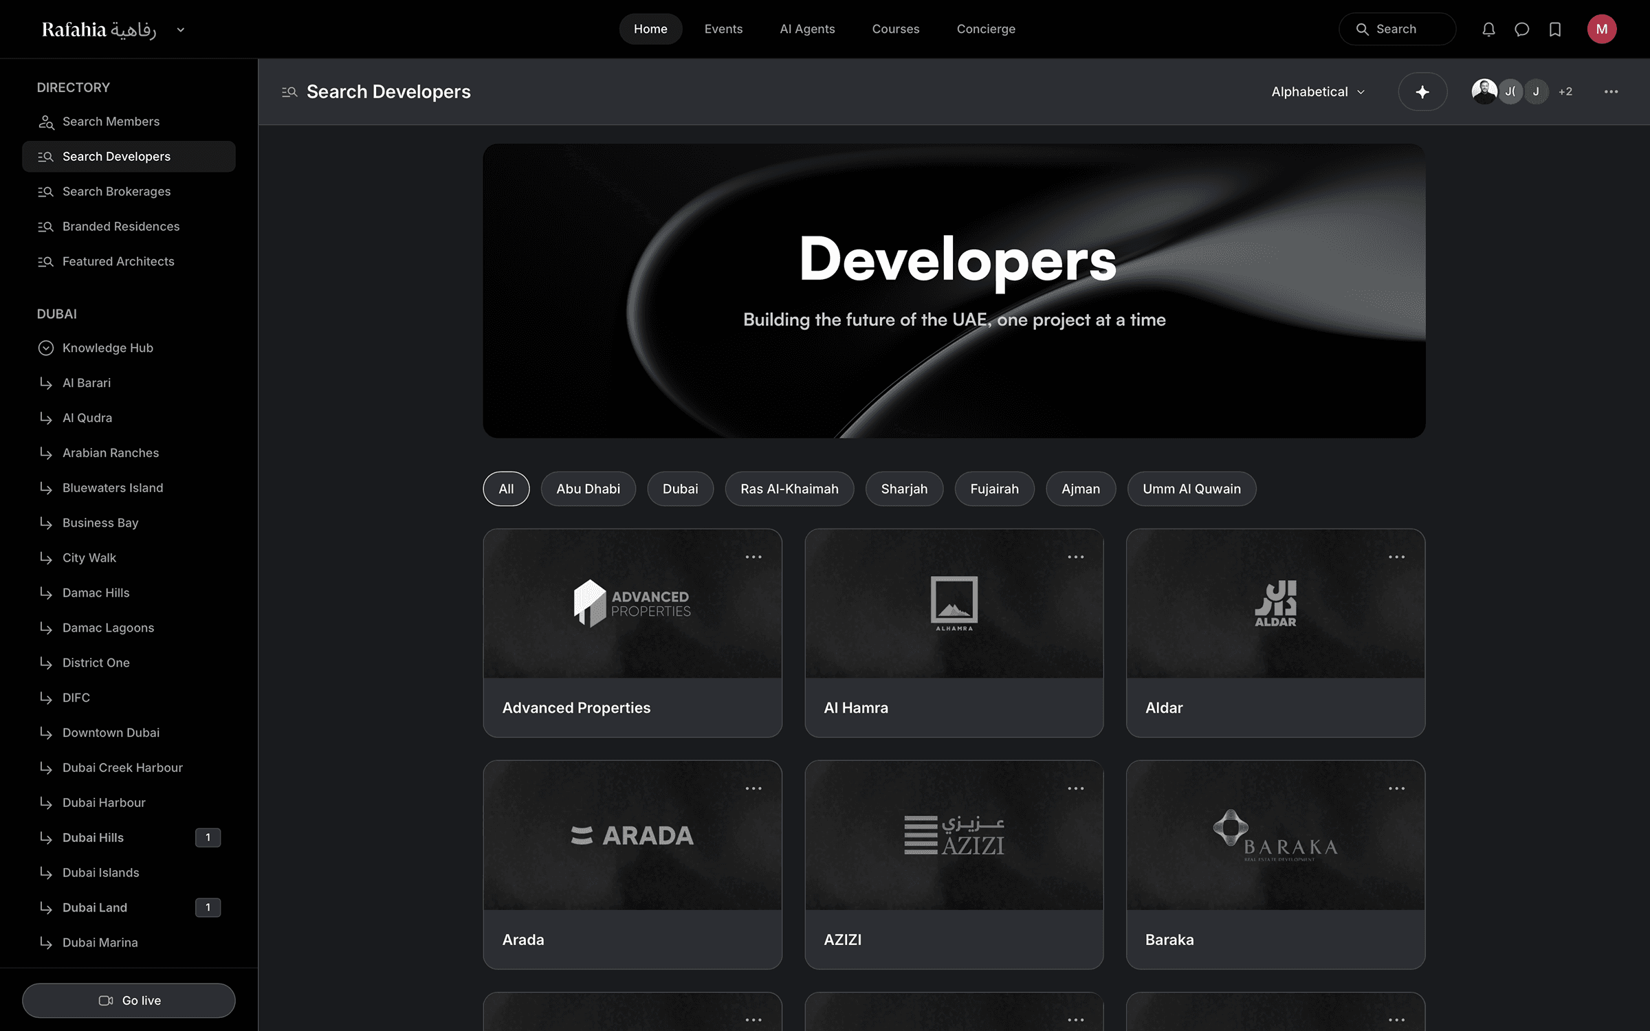Open the Advanced Properties developer card
Image resolution: width=1650 pixels, height=1031 pixels.
(632, 633)
